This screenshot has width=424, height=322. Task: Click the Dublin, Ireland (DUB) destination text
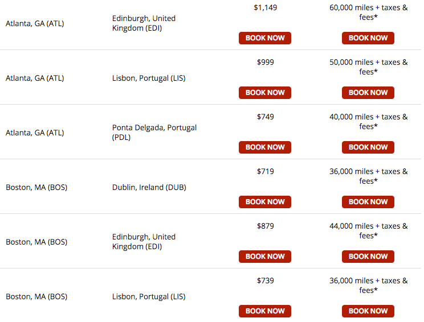coord(149,187)
